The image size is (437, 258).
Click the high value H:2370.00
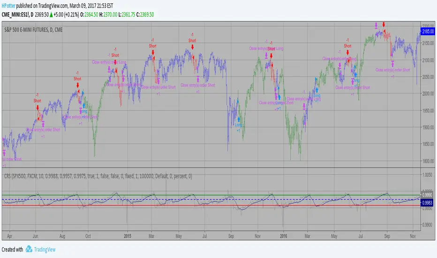coord(108,15)
